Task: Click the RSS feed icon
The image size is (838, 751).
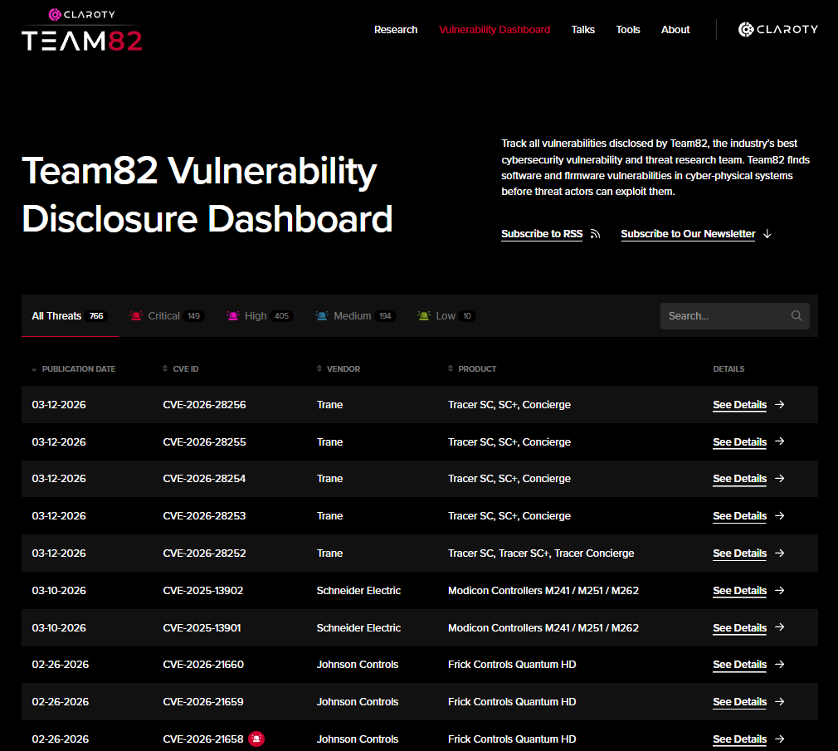Action: click(x=596, y=234)
